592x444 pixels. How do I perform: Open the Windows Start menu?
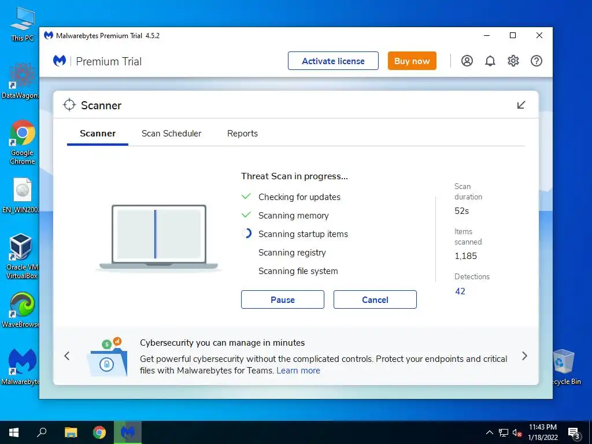(14, 432)
